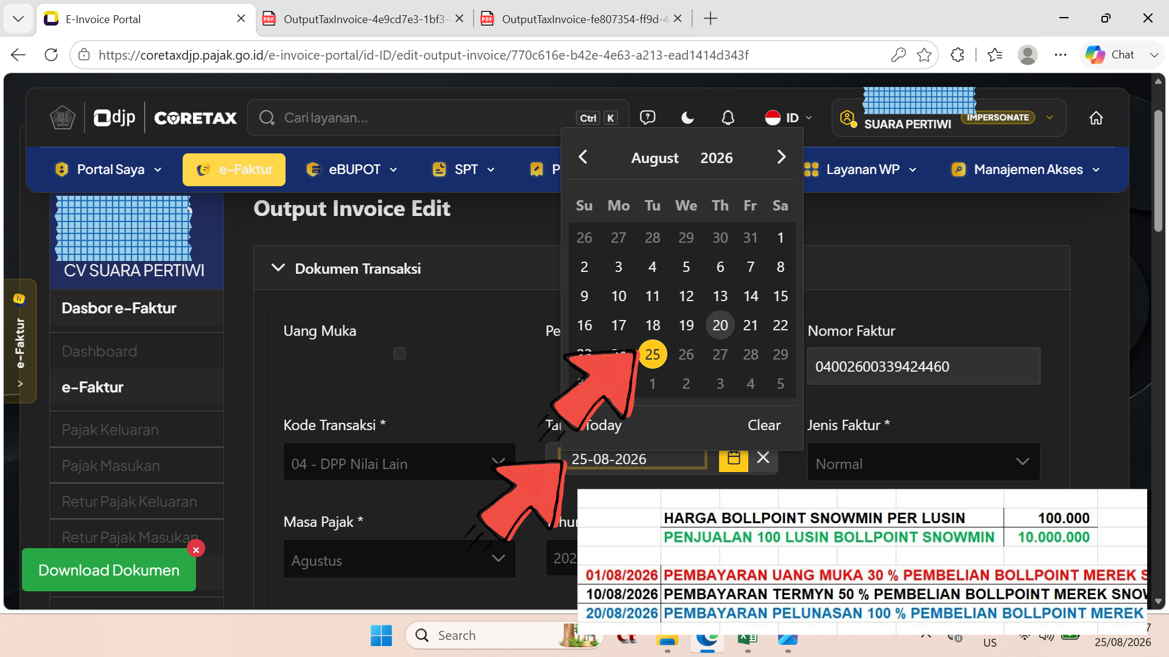This screenshot has height=657, width=1169.
Task: Open Jenis Faktur dropdown
Action: 924,464
